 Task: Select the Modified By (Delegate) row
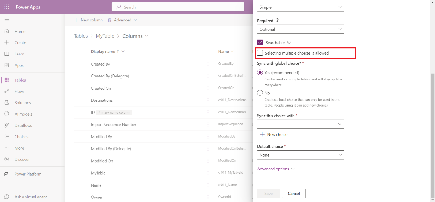163,149
